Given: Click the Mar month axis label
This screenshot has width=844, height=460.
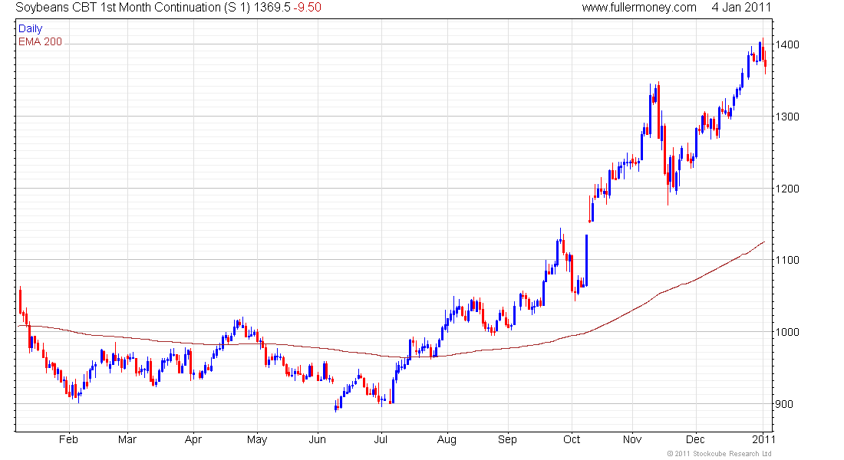Looking at the screenshot, I should point(127,439).
